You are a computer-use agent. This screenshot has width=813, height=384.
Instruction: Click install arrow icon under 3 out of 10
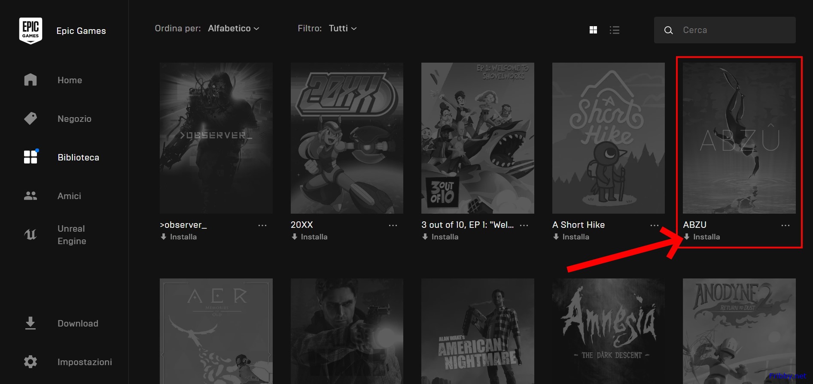pos(425,236)
